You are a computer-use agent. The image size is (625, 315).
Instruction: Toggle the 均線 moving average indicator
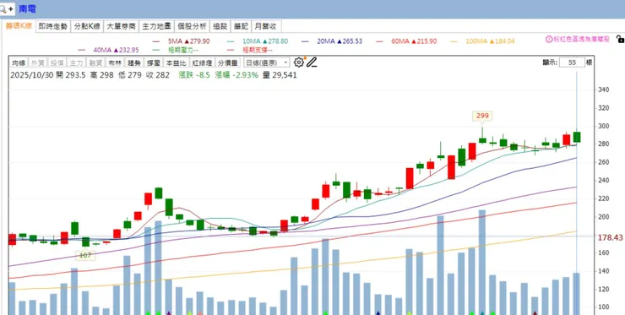[19, 62]
